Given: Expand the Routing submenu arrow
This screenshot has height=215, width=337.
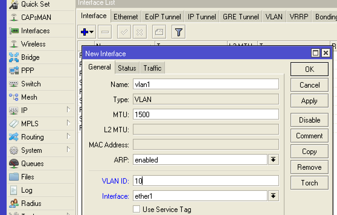Looking at the screenshot, I should pyautogui.click(x=69, y=136).
